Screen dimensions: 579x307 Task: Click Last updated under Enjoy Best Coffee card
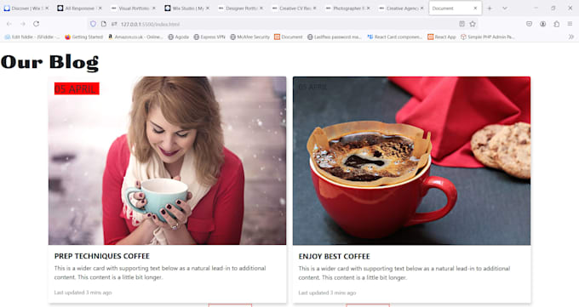click(327, 293)
